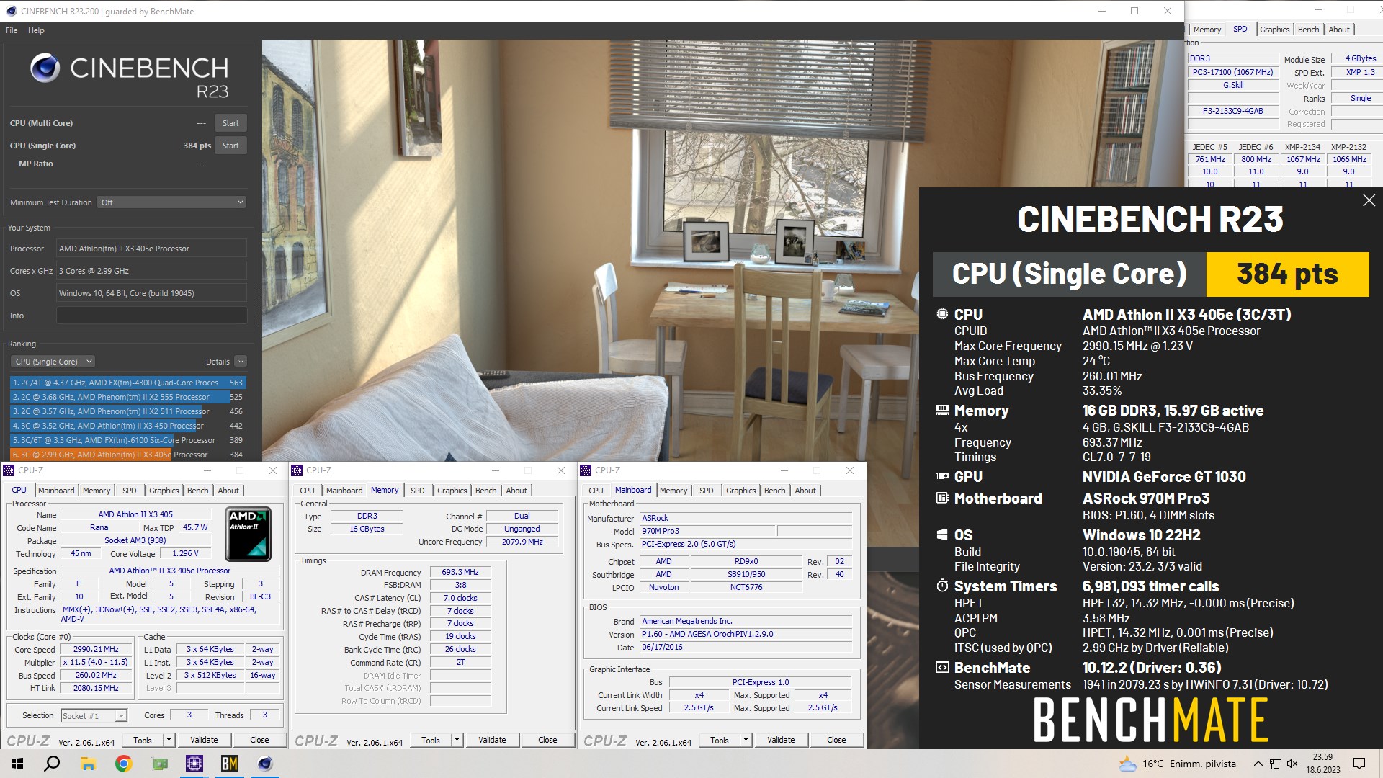Switch to Mainboard tab in the CPU-Z CPU window
The height and width of the screenshot is (778, 1383).
pyautogui.click(x=56, y=491)
